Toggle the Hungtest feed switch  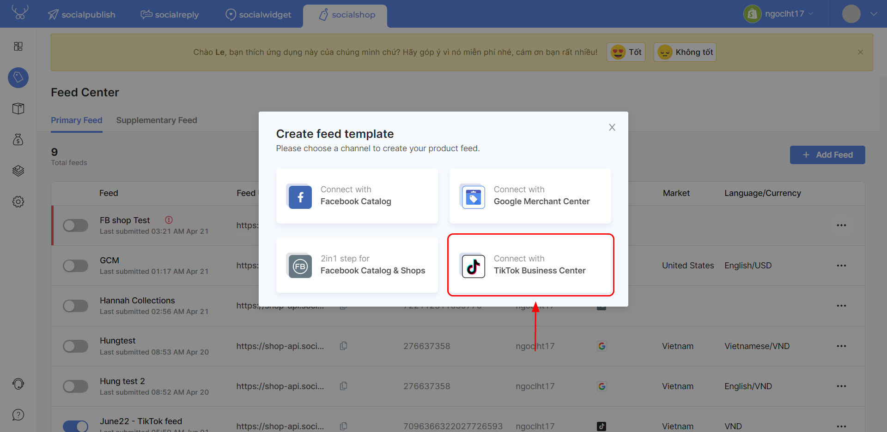tap(76, 346)
